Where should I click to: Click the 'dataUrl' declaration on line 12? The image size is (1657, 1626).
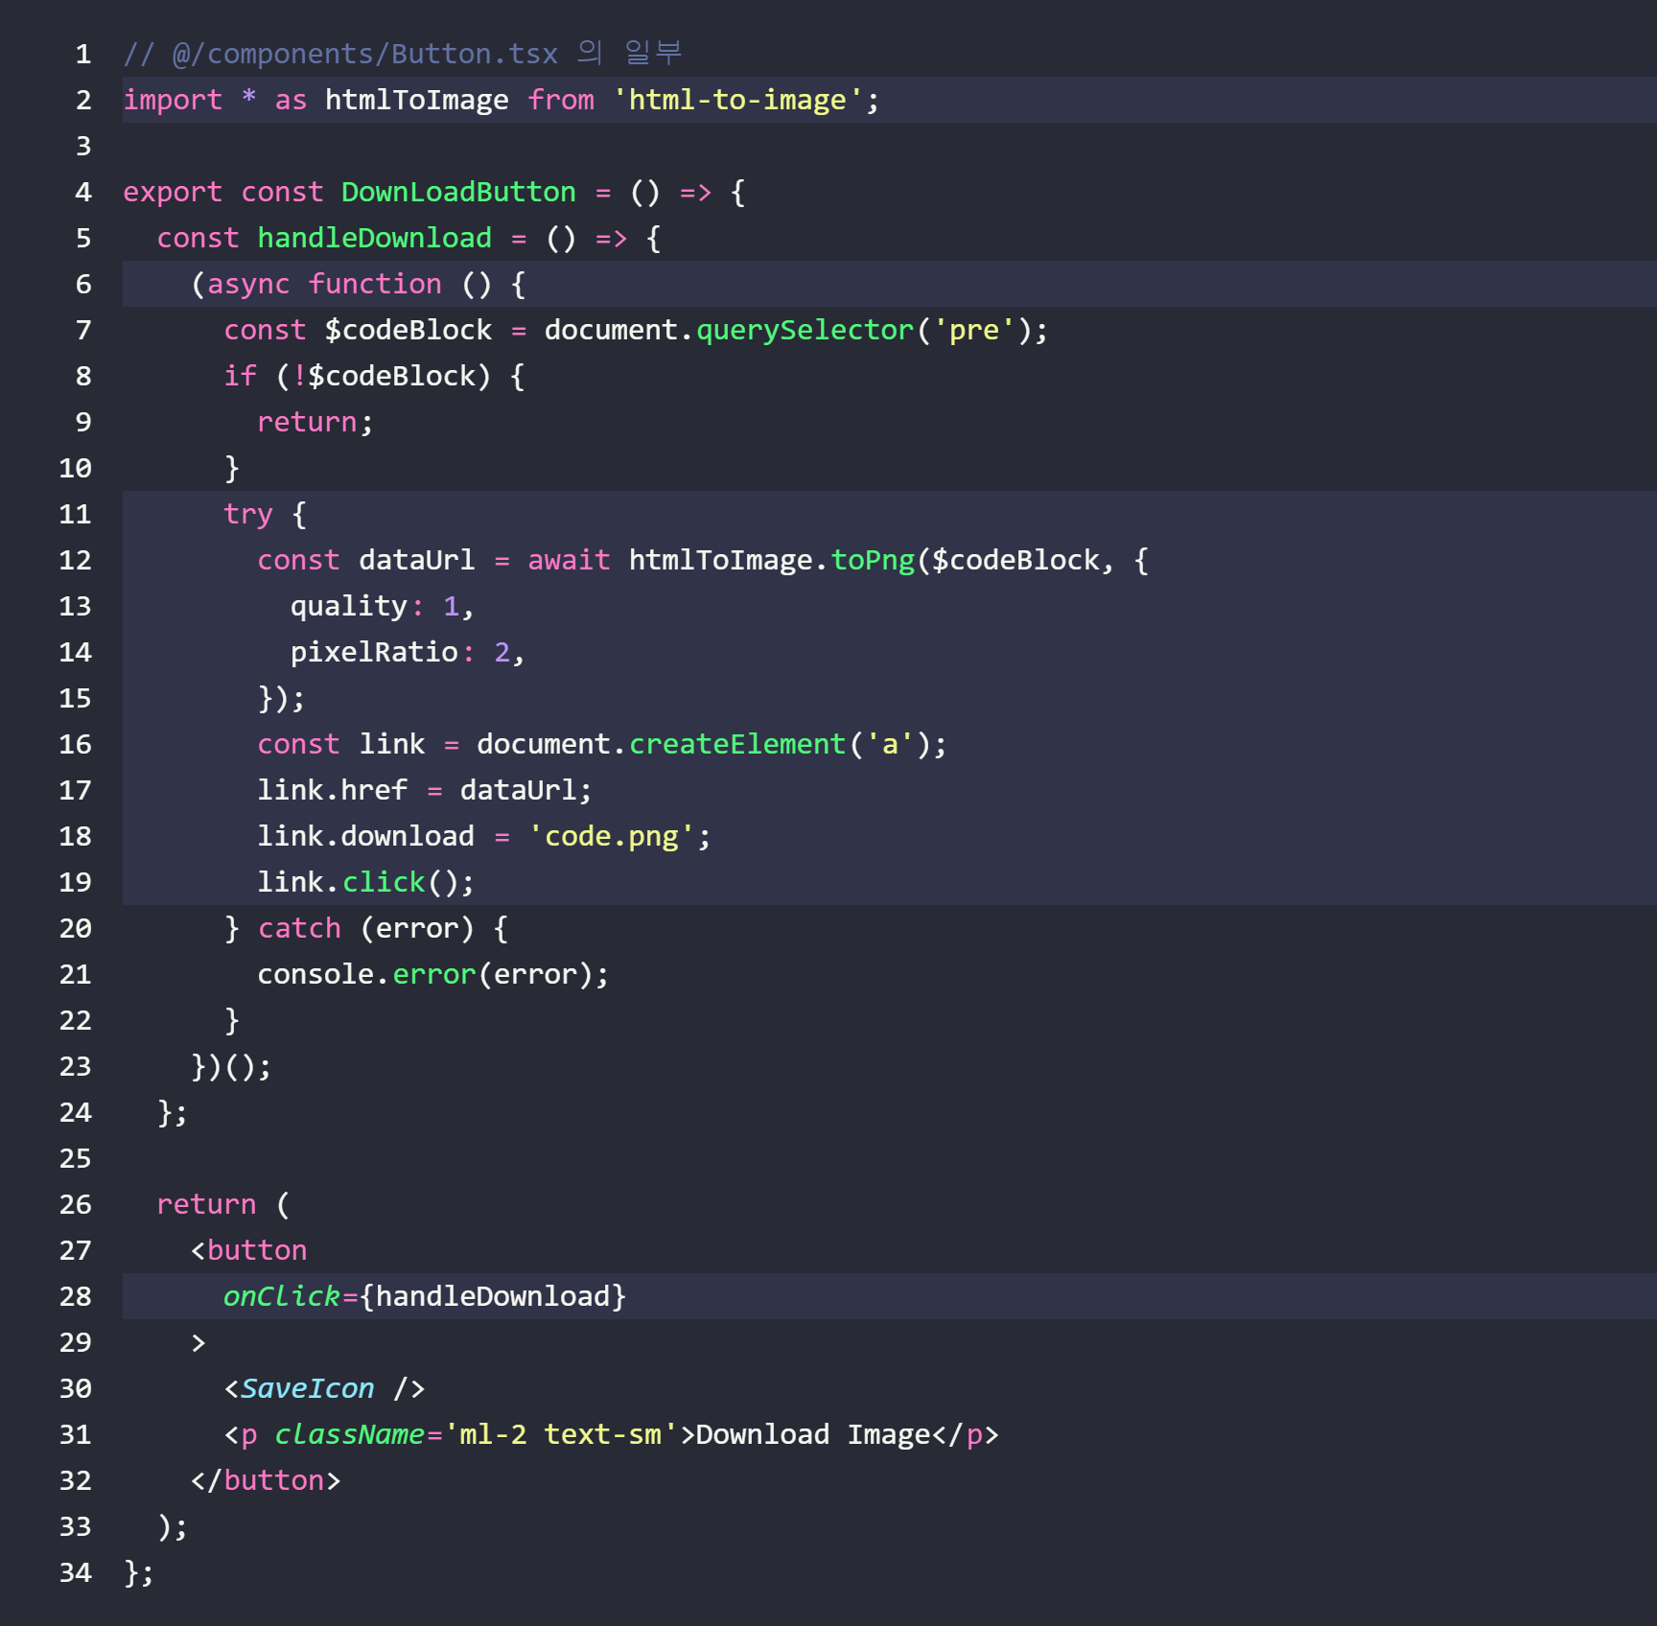pos(416,560)
